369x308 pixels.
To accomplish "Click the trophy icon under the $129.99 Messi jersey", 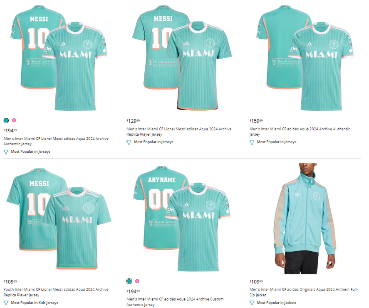I will pos(129,142).
